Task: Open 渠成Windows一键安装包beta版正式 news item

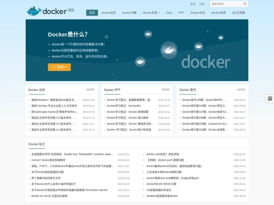Action: coord(54,100)
